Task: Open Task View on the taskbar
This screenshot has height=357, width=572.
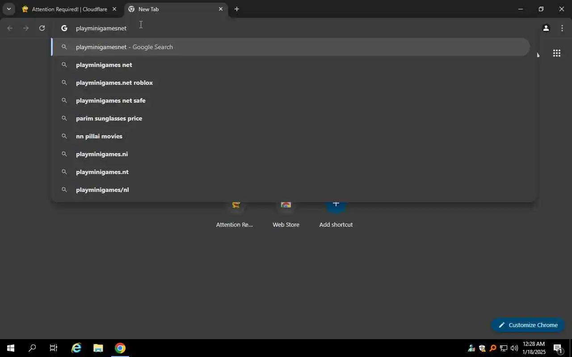Action: (54, 348)
